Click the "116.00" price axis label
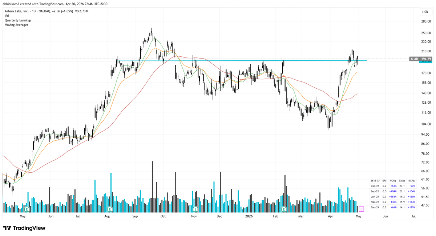The image size is (436, 236). click(426, 113)
